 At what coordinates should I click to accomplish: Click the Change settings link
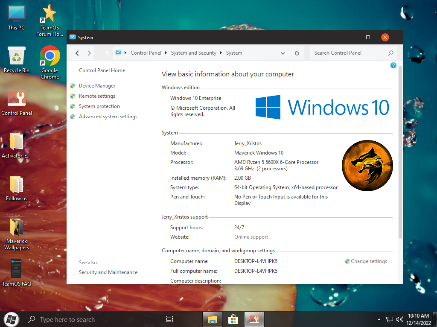point(368,261)
